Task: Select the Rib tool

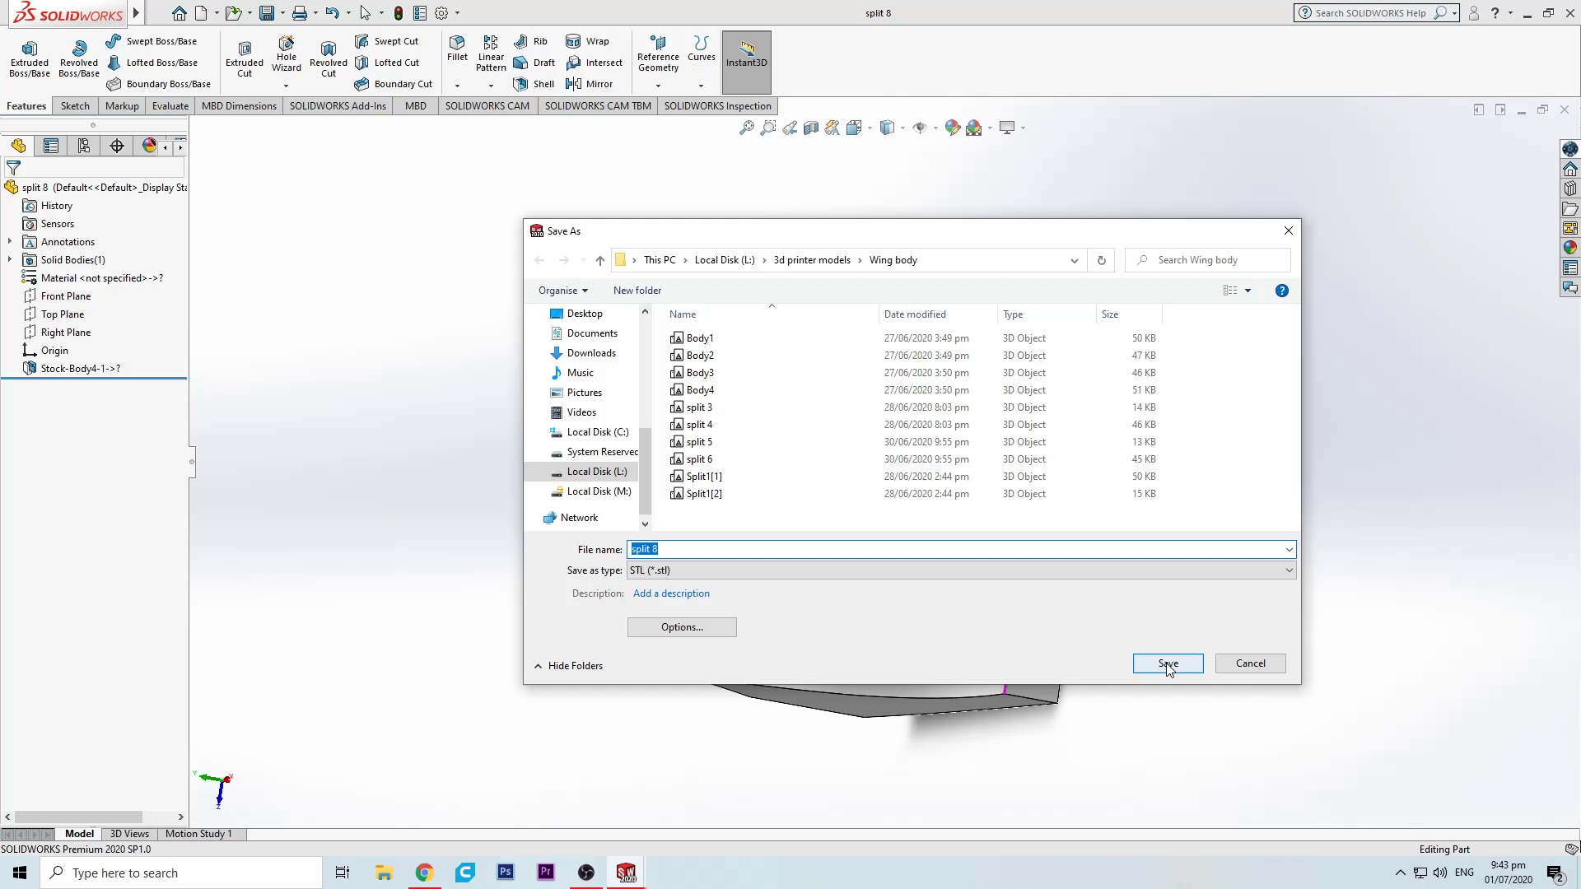Action: (531, 41)
